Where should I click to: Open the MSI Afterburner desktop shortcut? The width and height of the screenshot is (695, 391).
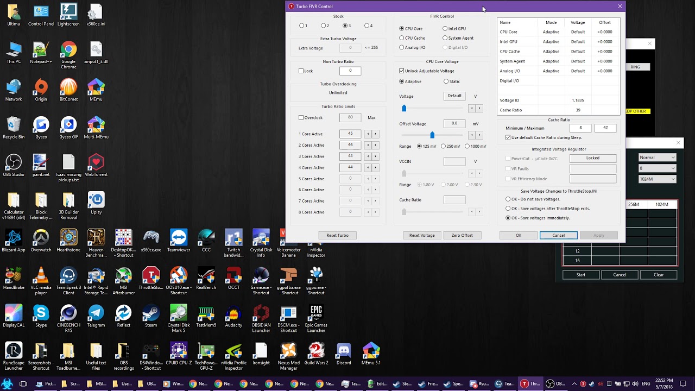pyautogui.click(x=123, y=281)
